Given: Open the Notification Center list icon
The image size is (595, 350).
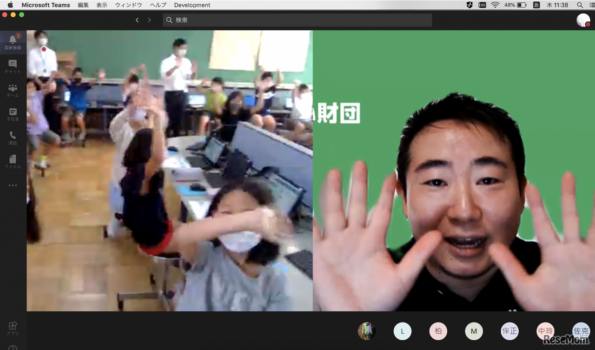Looking at the screenshot, I should (x=593, y=5).
